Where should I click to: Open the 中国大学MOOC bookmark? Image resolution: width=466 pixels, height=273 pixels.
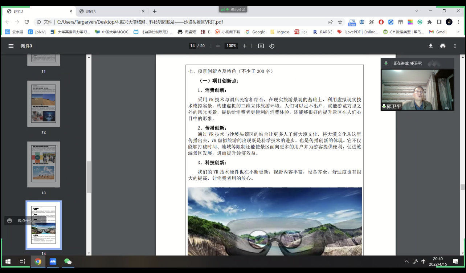coord(111,32)
